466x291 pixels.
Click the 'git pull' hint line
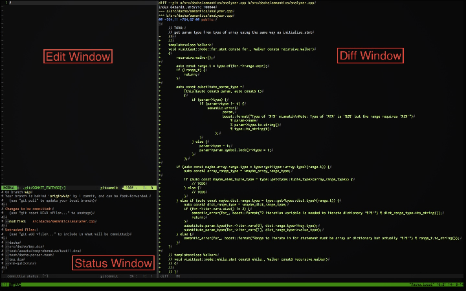[53, 200]
